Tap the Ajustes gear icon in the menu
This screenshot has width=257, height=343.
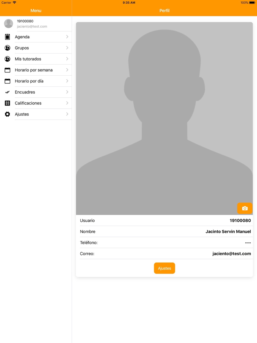click(7, 114)
